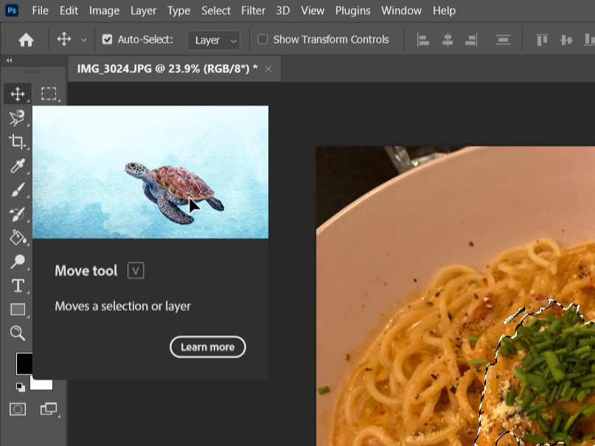Select the Horizontal Type tool
The width and height of the screenshot is (595, 446).
pos(18,285)
